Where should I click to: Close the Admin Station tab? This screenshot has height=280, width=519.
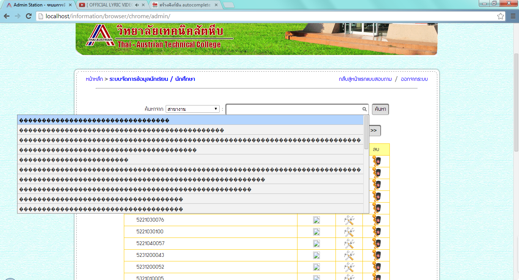[70, 5]
